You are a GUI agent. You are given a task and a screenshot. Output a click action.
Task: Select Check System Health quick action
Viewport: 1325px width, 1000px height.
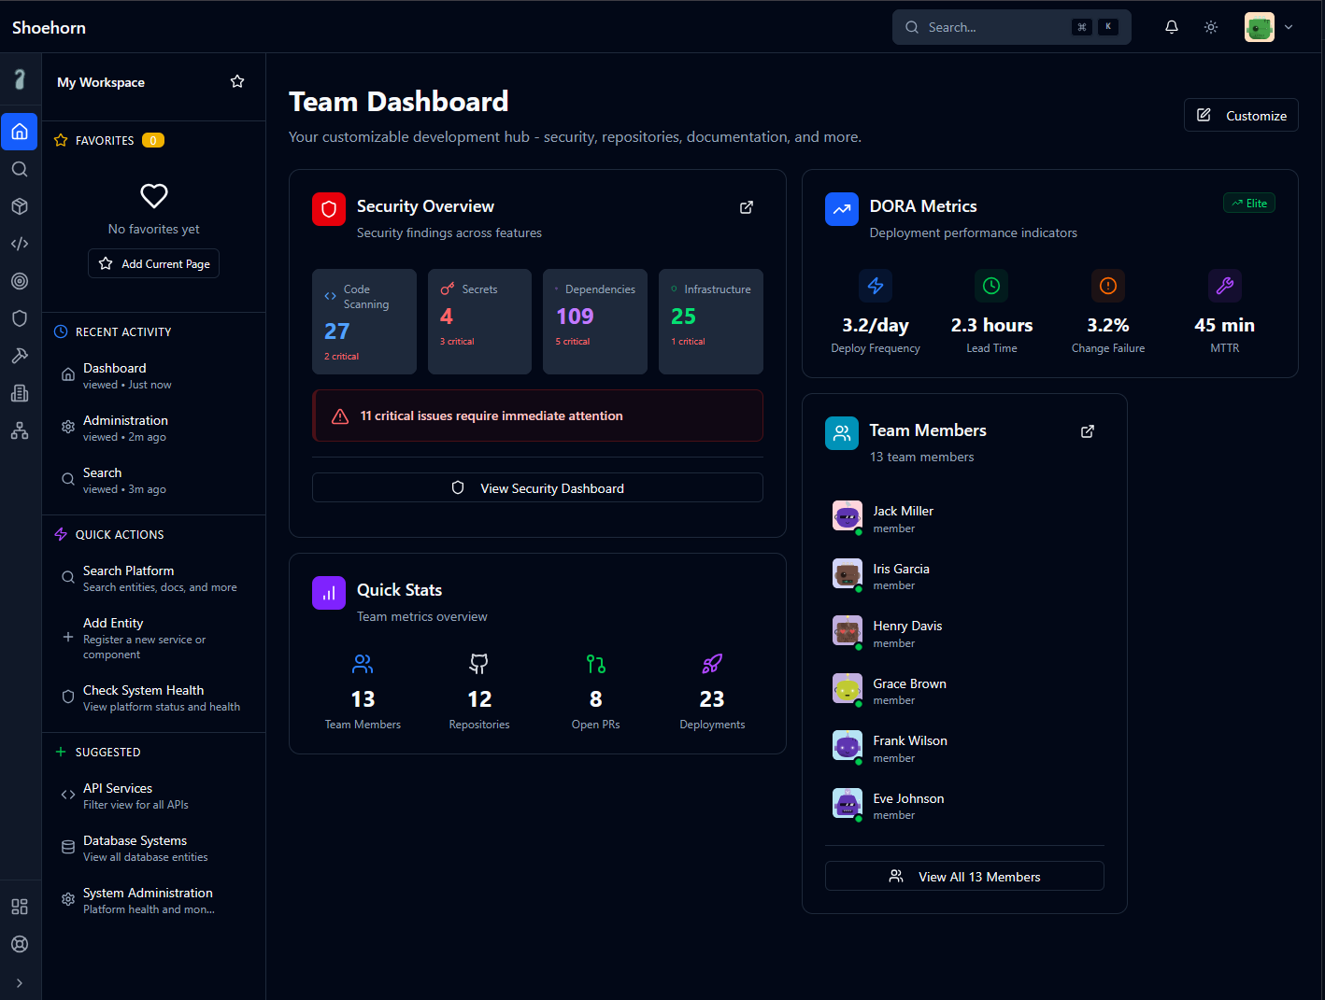tap(143, 697)
